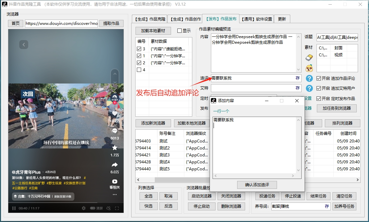Open the help icon next to 追评 field

tap(309, 79)
